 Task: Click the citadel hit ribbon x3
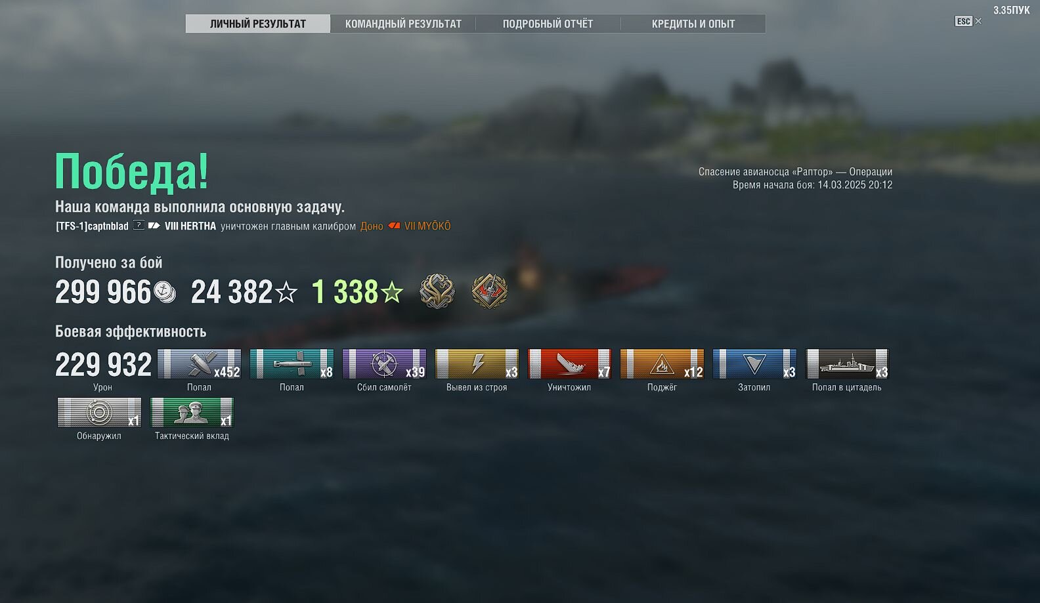[847, 364]
